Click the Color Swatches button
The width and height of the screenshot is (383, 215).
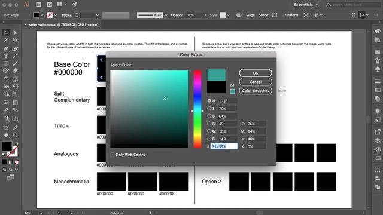(256, 91)
